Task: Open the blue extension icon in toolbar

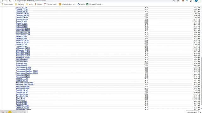Action: pyautogui.click(x=187, y=1)
